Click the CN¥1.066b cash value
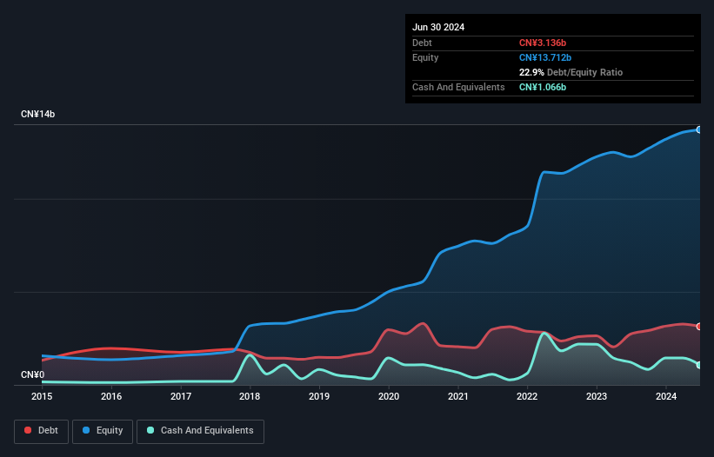The height and width of the screenshot is (457, 714). [543, 87]
